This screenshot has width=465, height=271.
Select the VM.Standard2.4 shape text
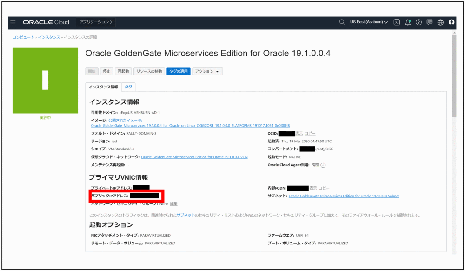click(x=121, y=149)
